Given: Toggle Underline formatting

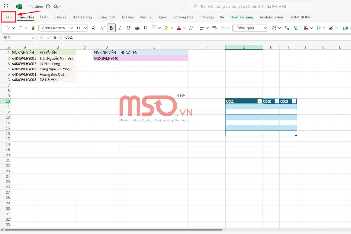Looking at the screenshot, I should pyautogui.click(x=128, y=28).
